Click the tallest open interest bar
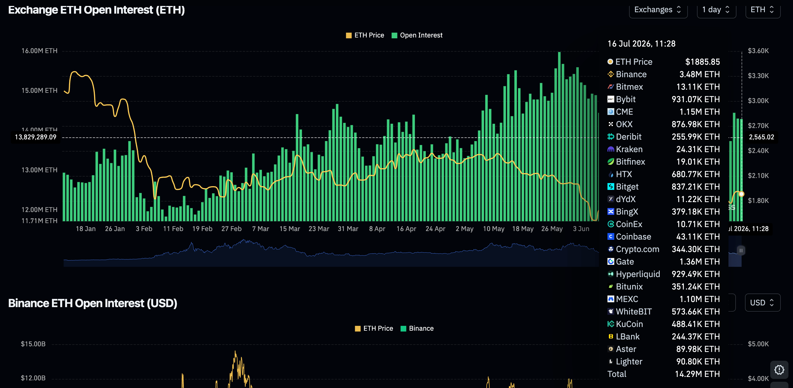Viewport: 793px width, 388px height. 559,137
